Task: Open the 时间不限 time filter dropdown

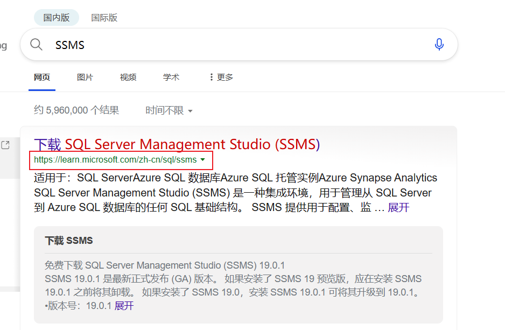Action: [169, 110]
